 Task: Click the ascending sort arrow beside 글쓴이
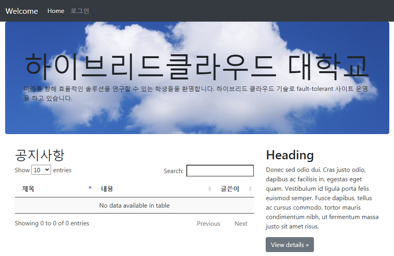tap(250, 187)
